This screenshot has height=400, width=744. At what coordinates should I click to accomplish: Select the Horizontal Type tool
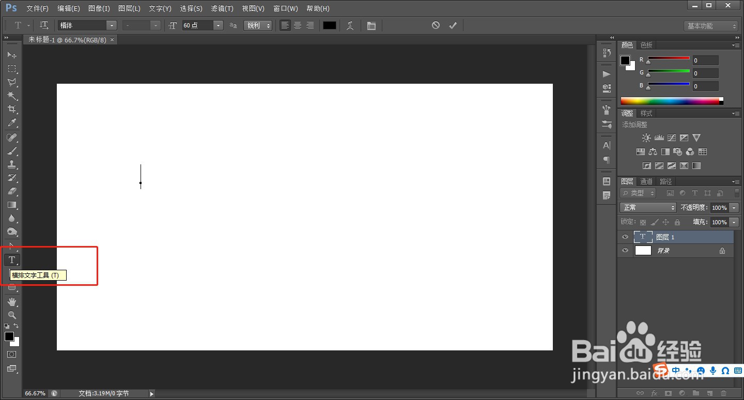coord(12,260)
